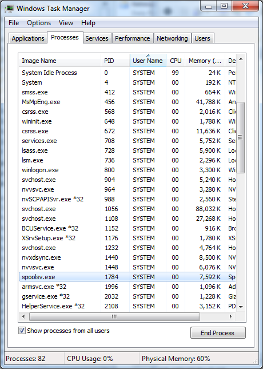Select the armsvc.exe *32 process
Screen dimensions: 263x369
[x=127, y=287]
